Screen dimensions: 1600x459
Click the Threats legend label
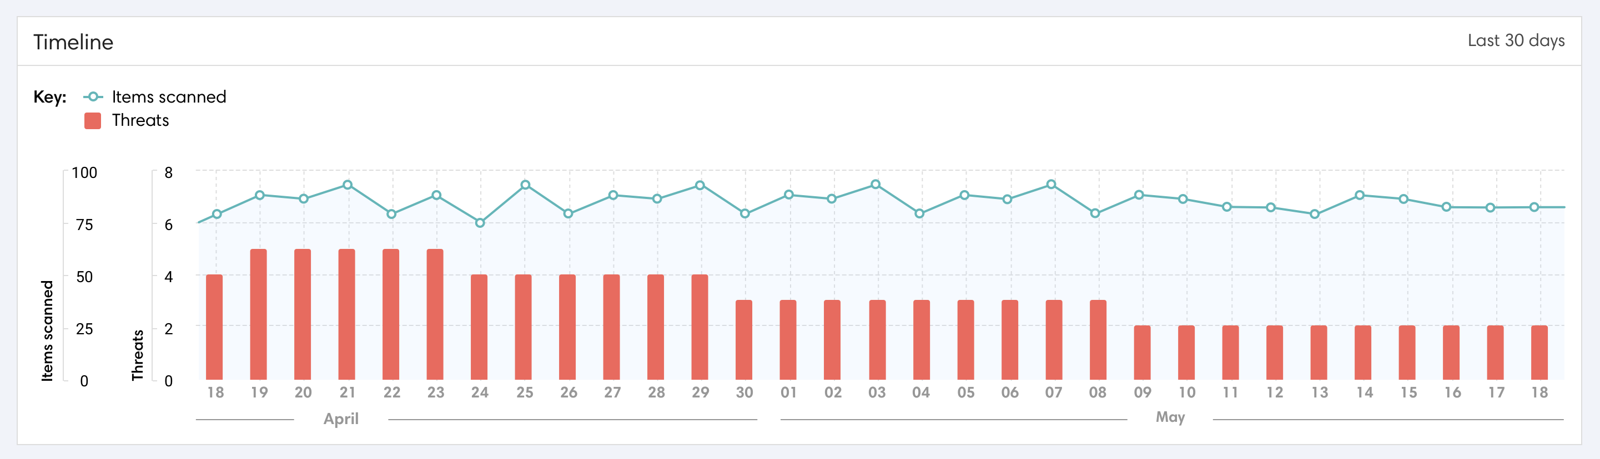[140, 120]
